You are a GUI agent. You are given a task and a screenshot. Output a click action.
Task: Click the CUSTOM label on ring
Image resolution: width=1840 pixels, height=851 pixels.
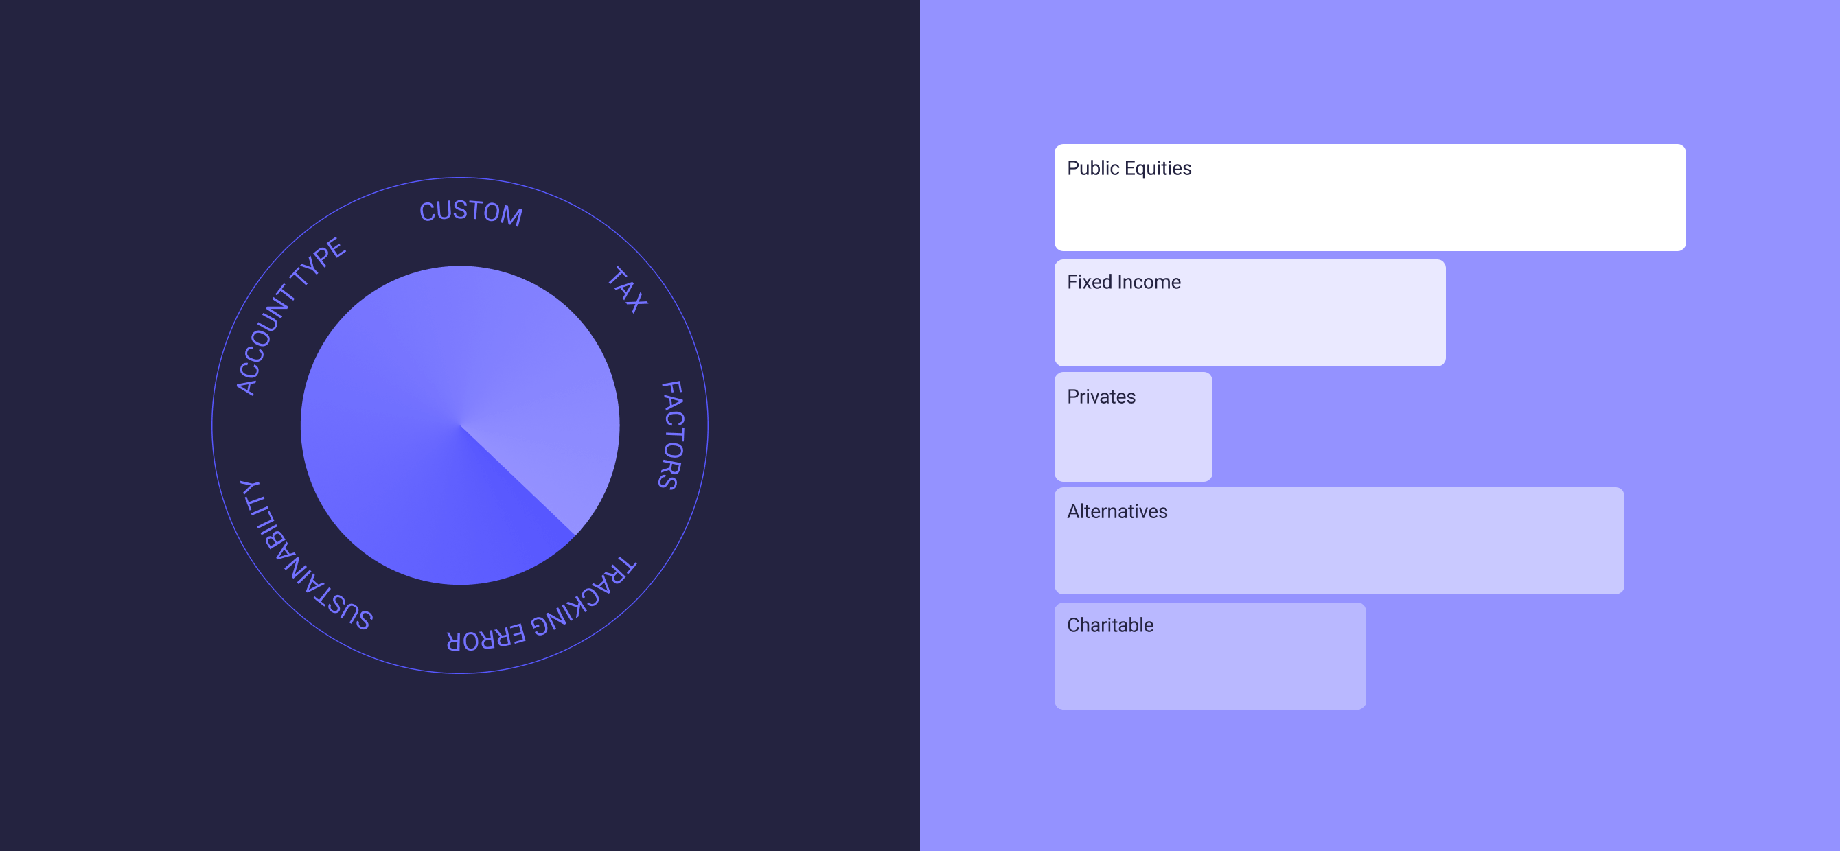click(x=471, y=212)
